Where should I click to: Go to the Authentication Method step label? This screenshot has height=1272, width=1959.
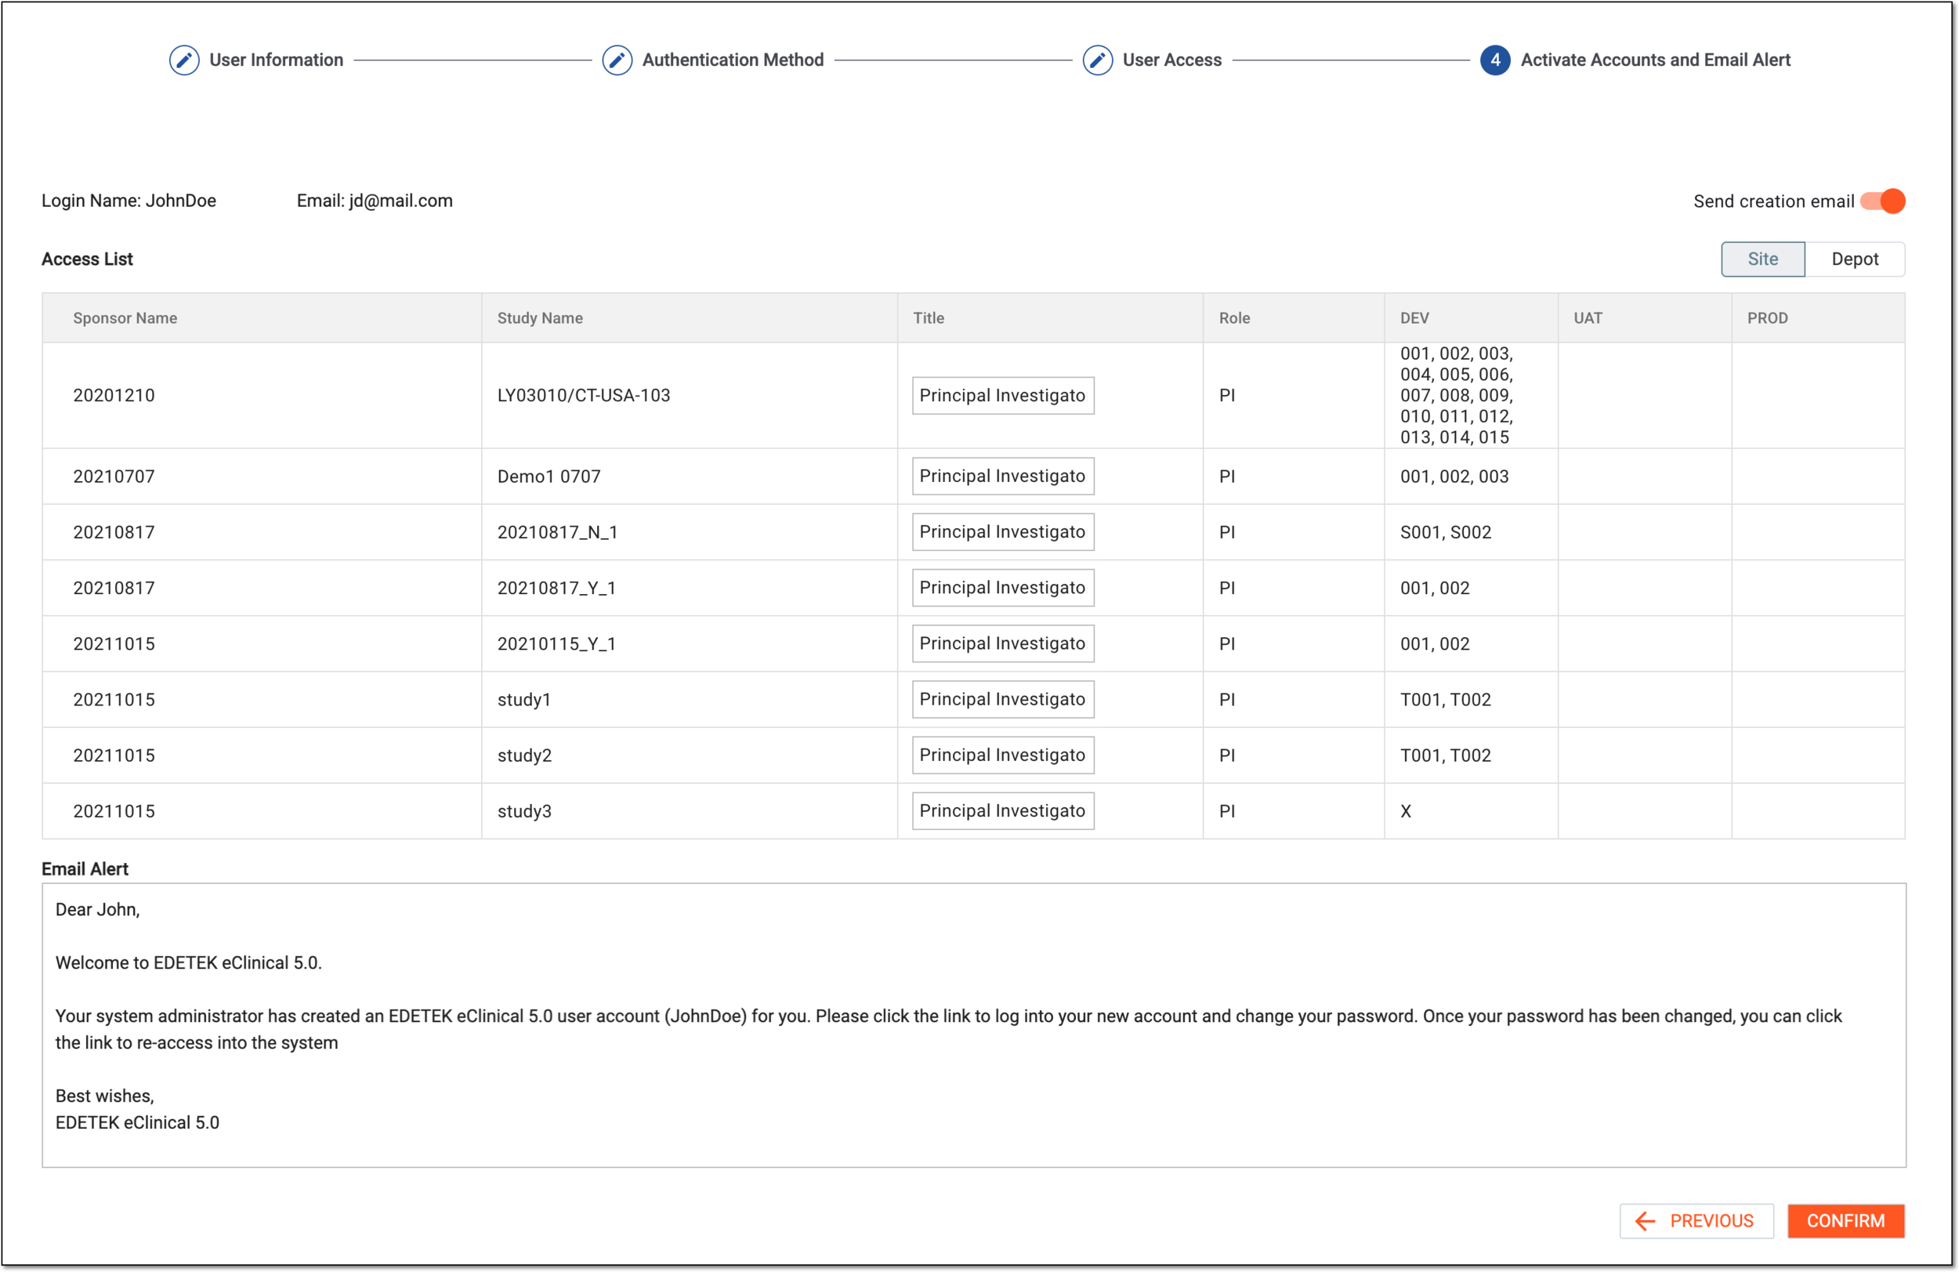pos(733,60)
